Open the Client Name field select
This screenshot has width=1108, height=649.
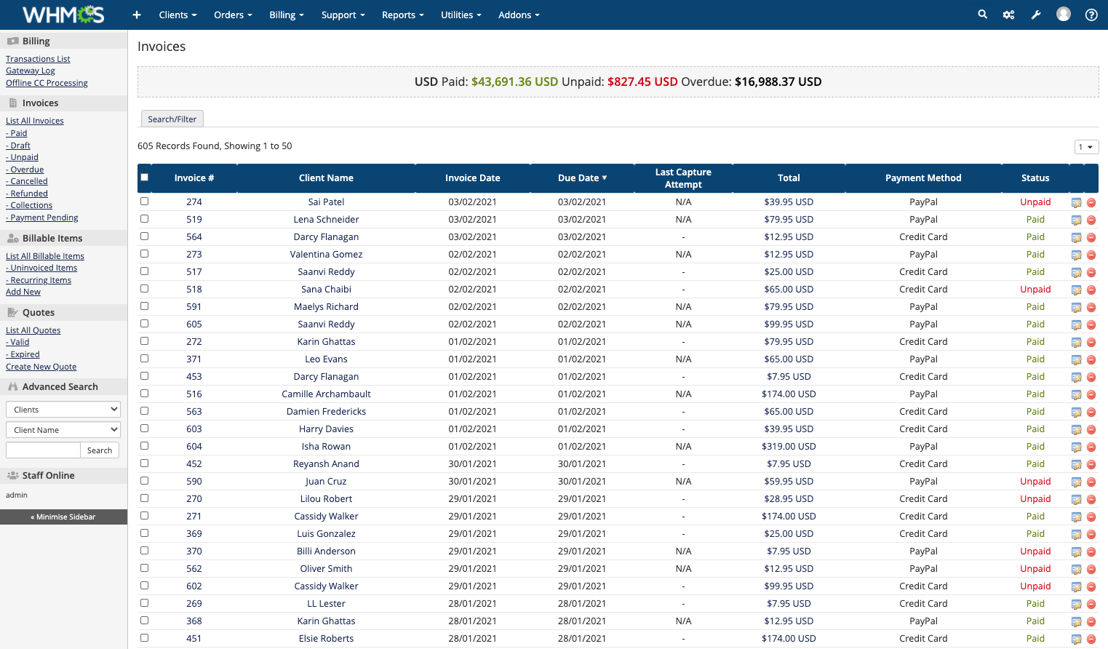(63, 430)
